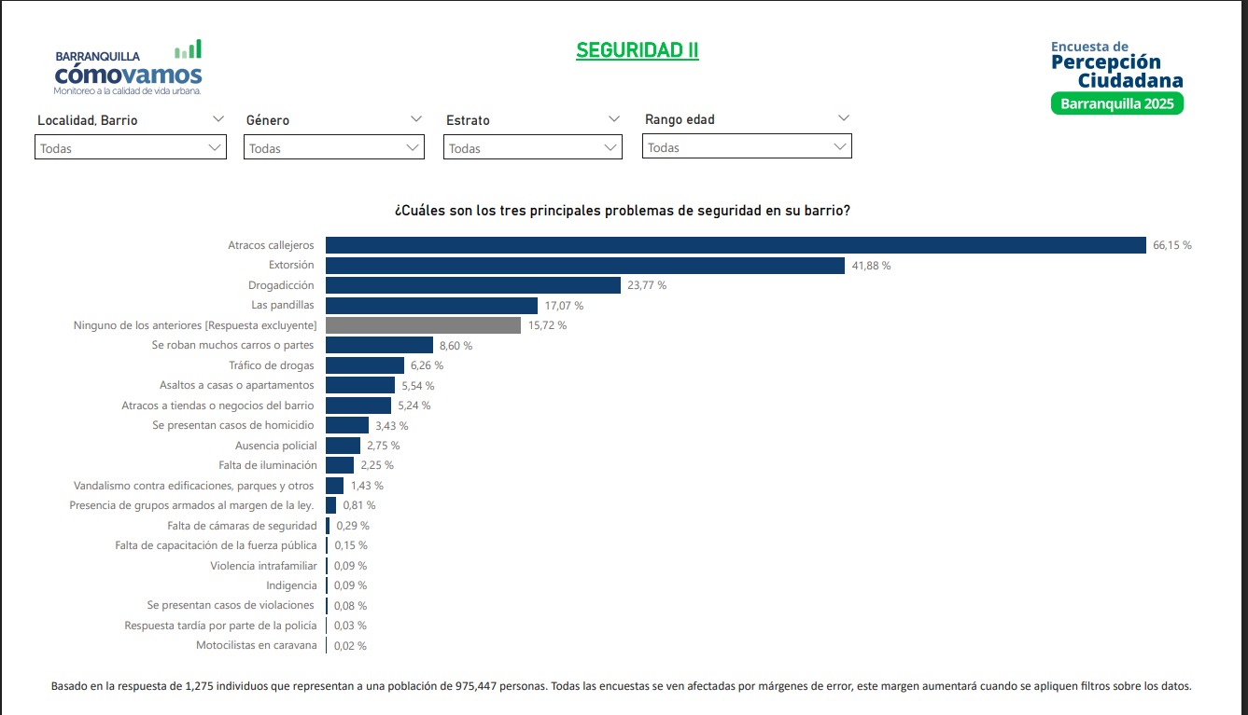Screen dimensions: 1248x715
Task: Click the Tráfico de drogas bar
Action: click(x=365, y=365)
